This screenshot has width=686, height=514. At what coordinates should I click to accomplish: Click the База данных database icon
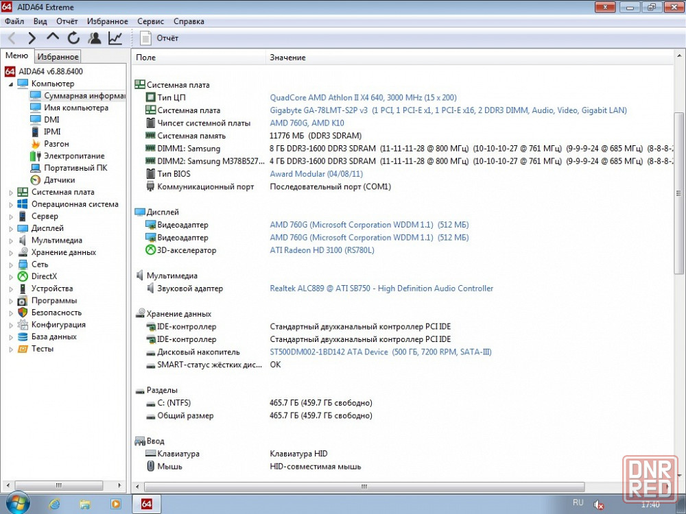pos(23,336)
